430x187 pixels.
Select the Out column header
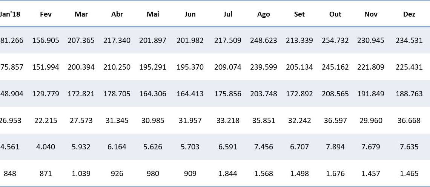click(x=335, y=14)
